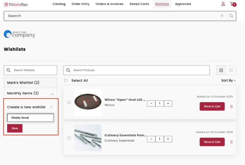245x165 pixels.
Task: Save the new Weekly Items wishlist
Action: (15, 128)
